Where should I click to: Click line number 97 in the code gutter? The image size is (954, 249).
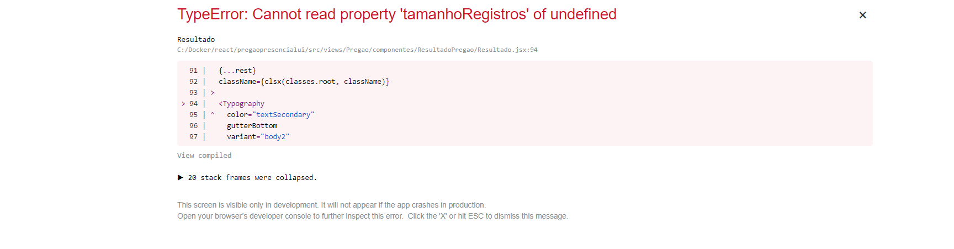193,137
